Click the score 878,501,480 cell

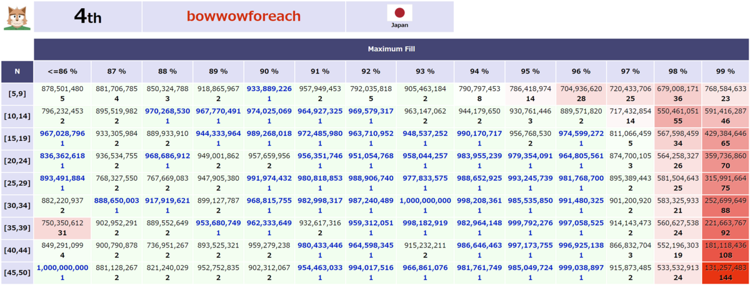tap(62, 94)
